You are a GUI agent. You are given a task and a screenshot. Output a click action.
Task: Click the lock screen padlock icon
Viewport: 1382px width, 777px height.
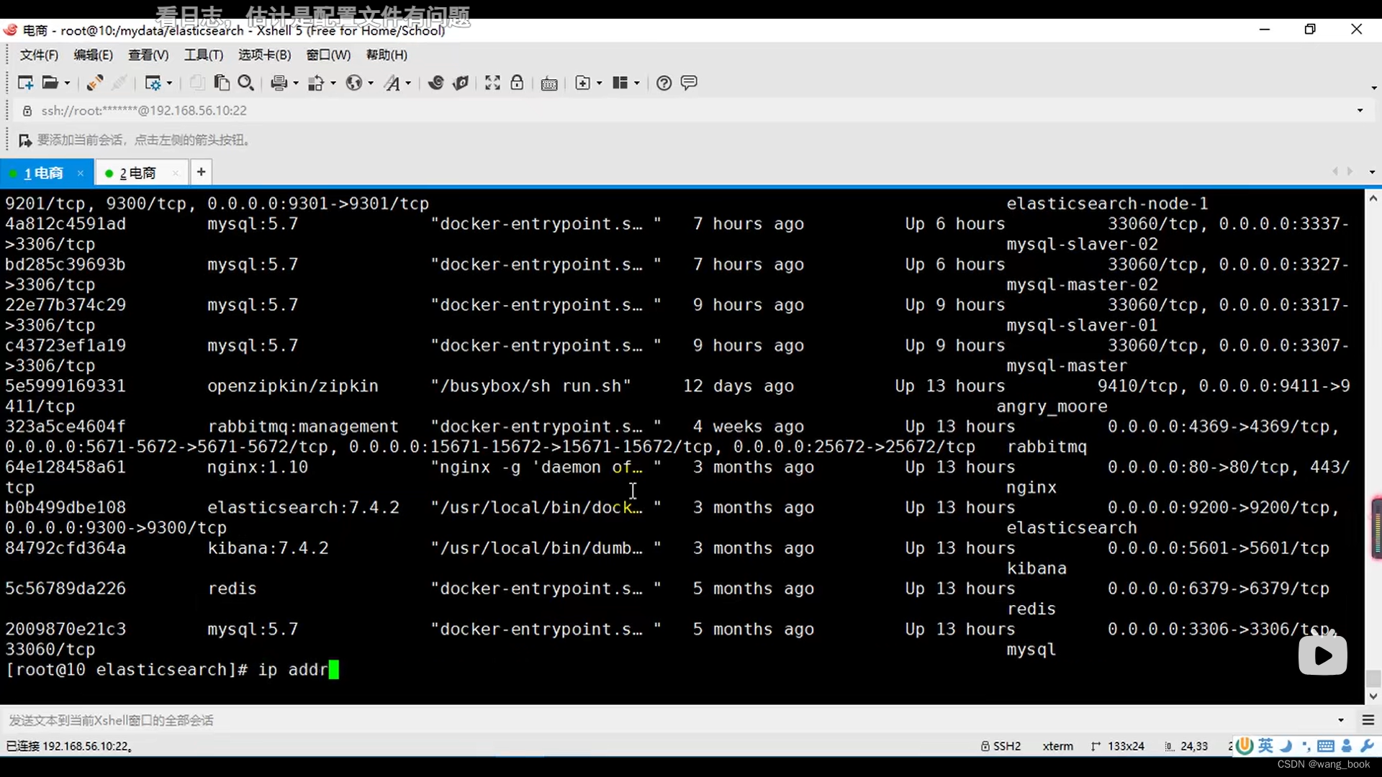517,83
